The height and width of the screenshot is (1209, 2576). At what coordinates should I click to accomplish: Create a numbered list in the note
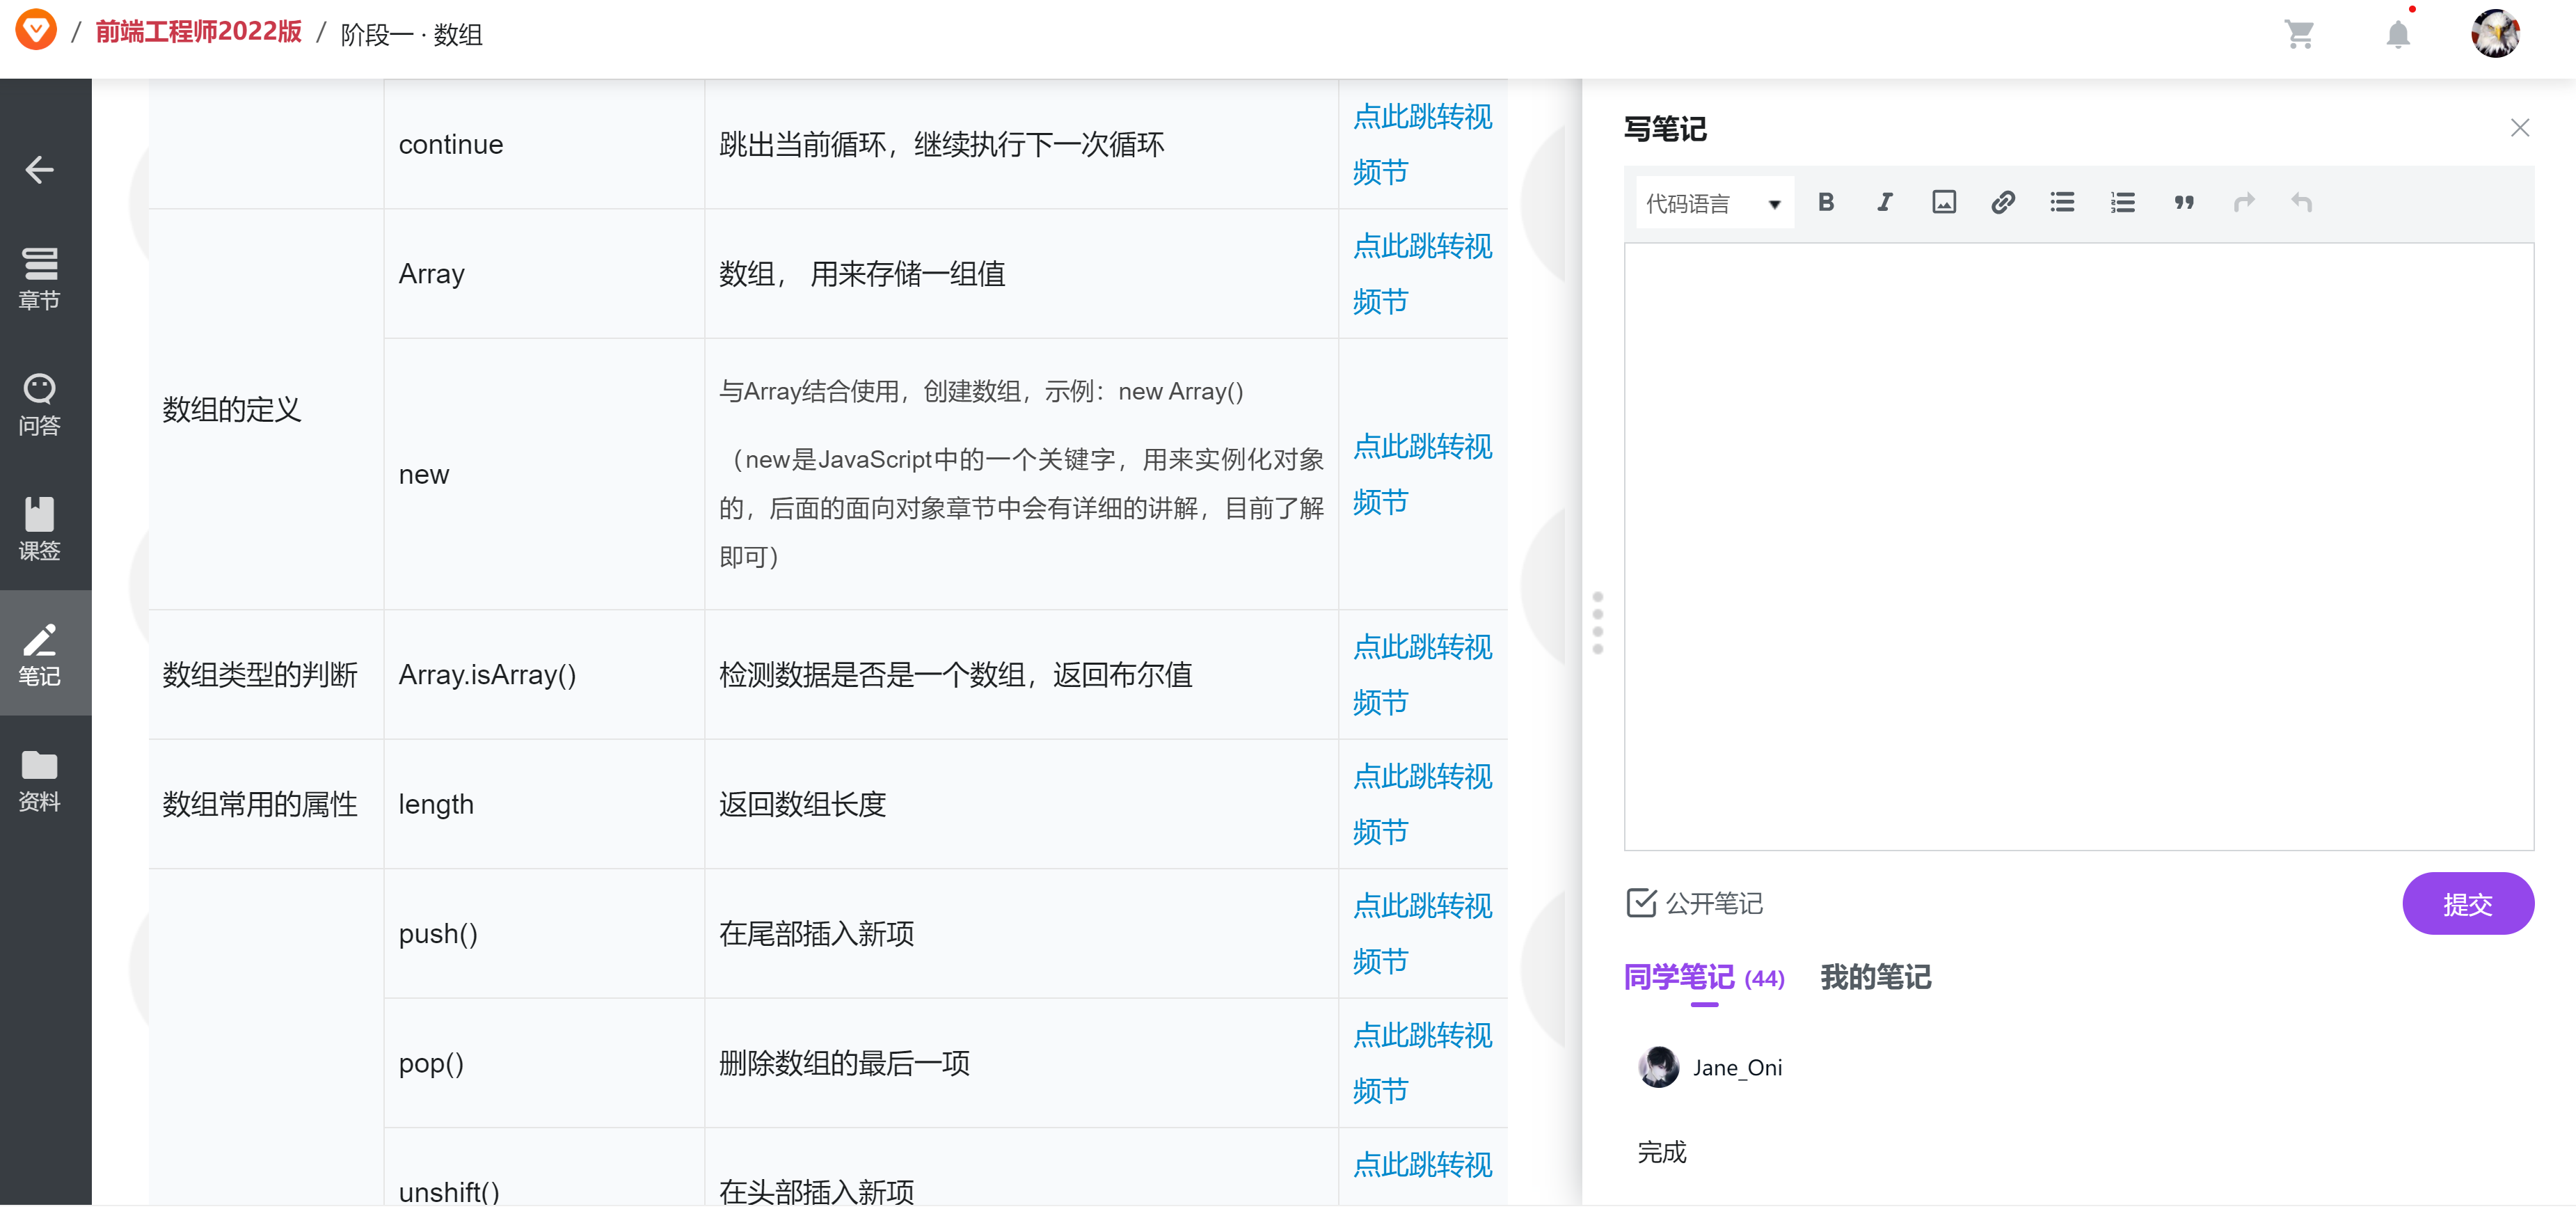[2122, 202]
